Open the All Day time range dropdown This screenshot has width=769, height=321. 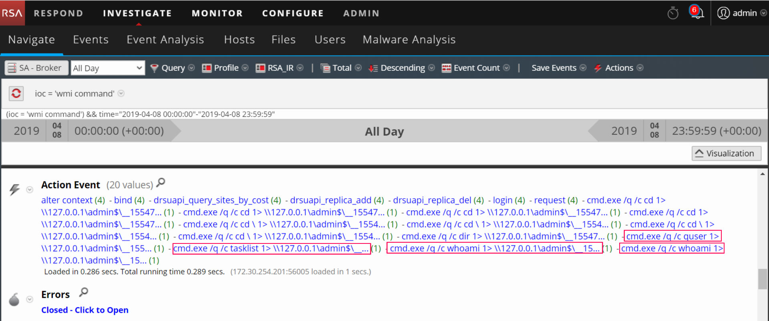(x=108, y=68)
